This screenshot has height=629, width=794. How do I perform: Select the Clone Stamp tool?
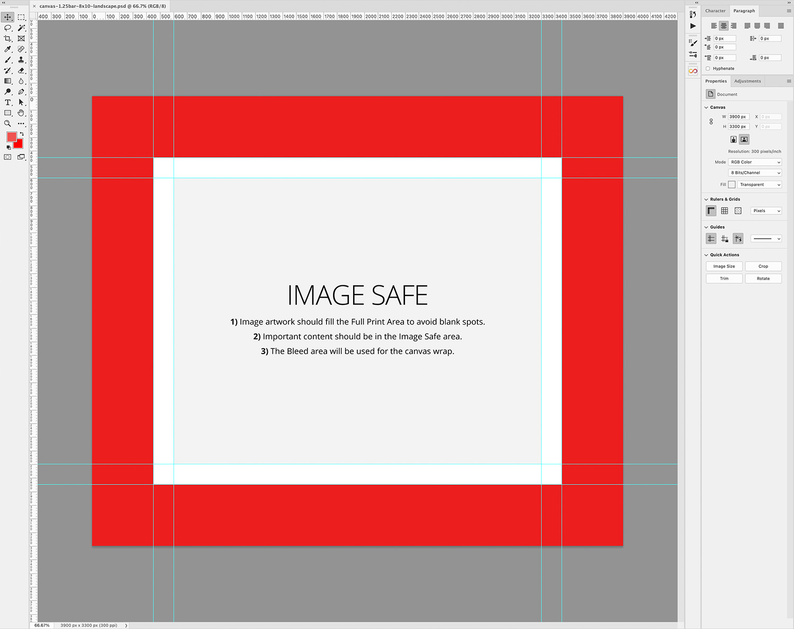[x=21, y=60]
